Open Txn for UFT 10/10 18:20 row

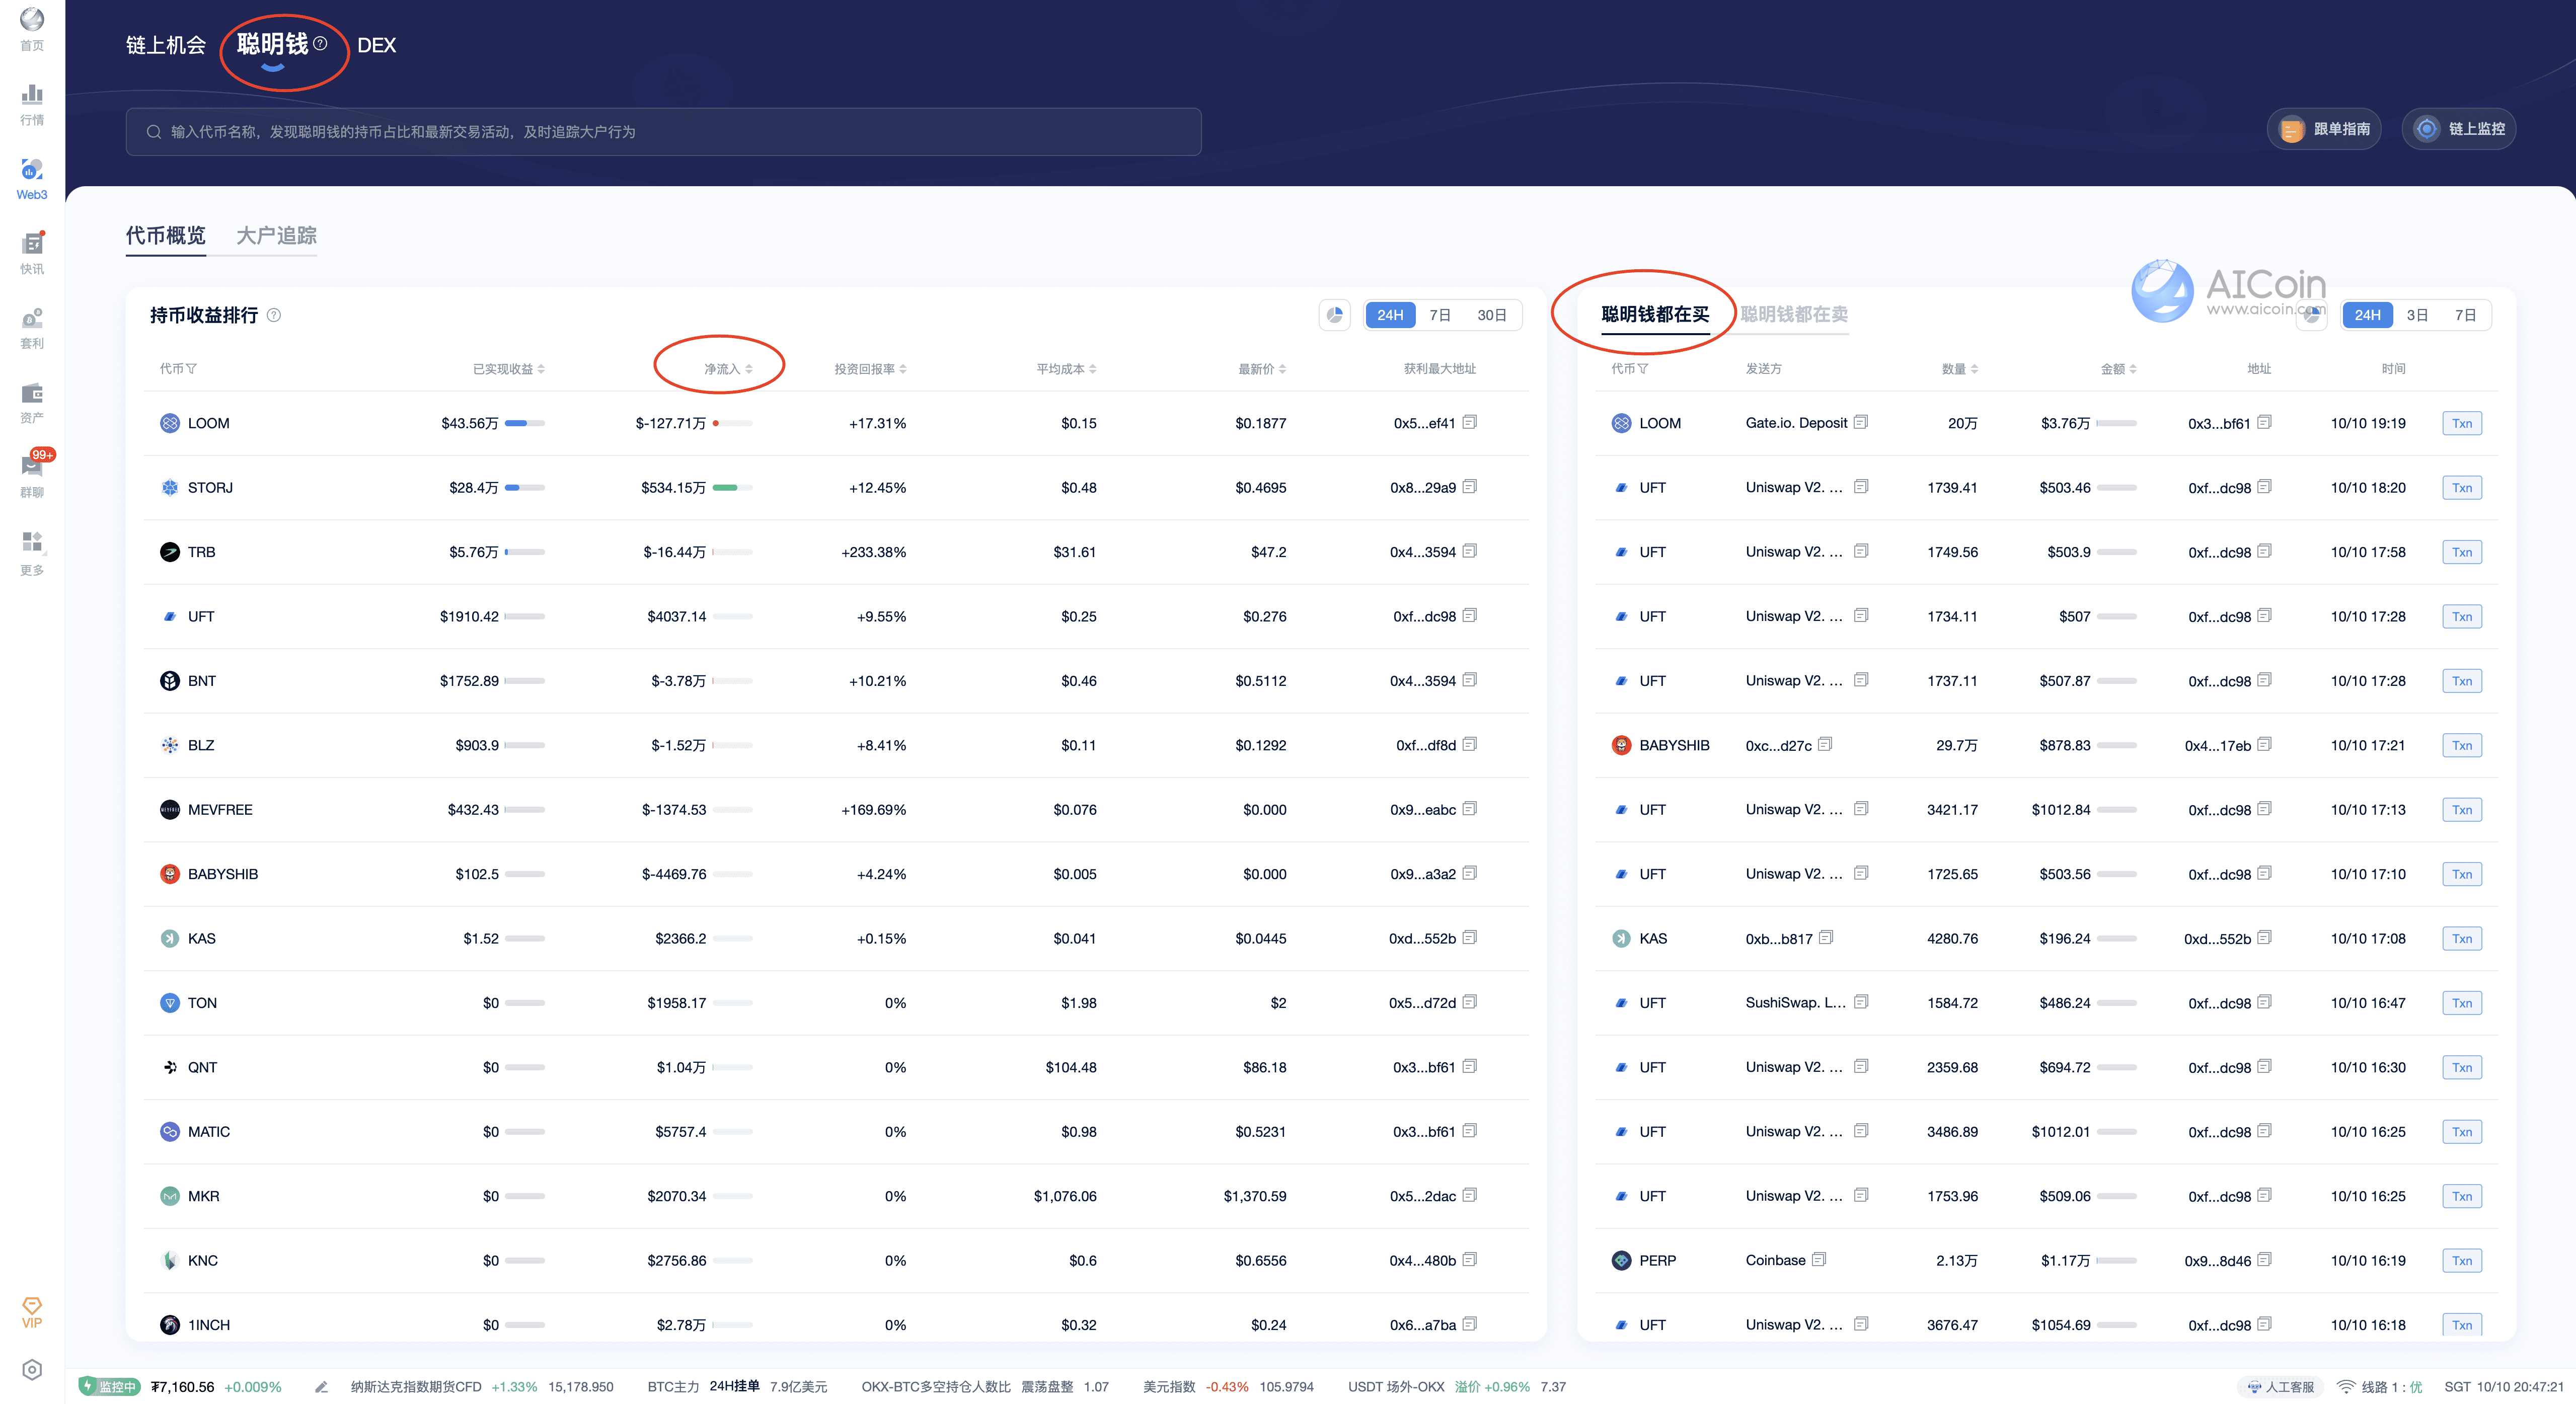[2462, 488]
